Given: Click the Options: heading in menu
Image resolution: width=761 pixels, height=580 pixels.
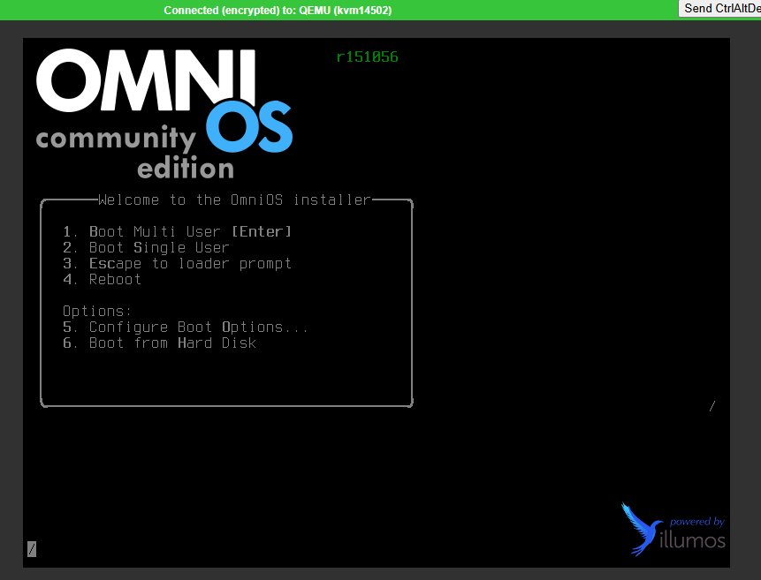Looking at the screenshot, I should pyautogui.click(x=97, y=311).
